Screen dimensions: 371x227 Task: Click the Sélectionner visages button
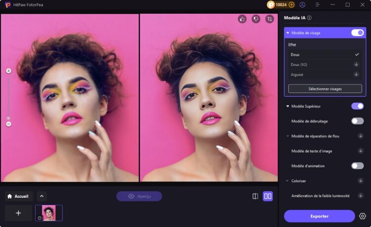click(325, 89)
